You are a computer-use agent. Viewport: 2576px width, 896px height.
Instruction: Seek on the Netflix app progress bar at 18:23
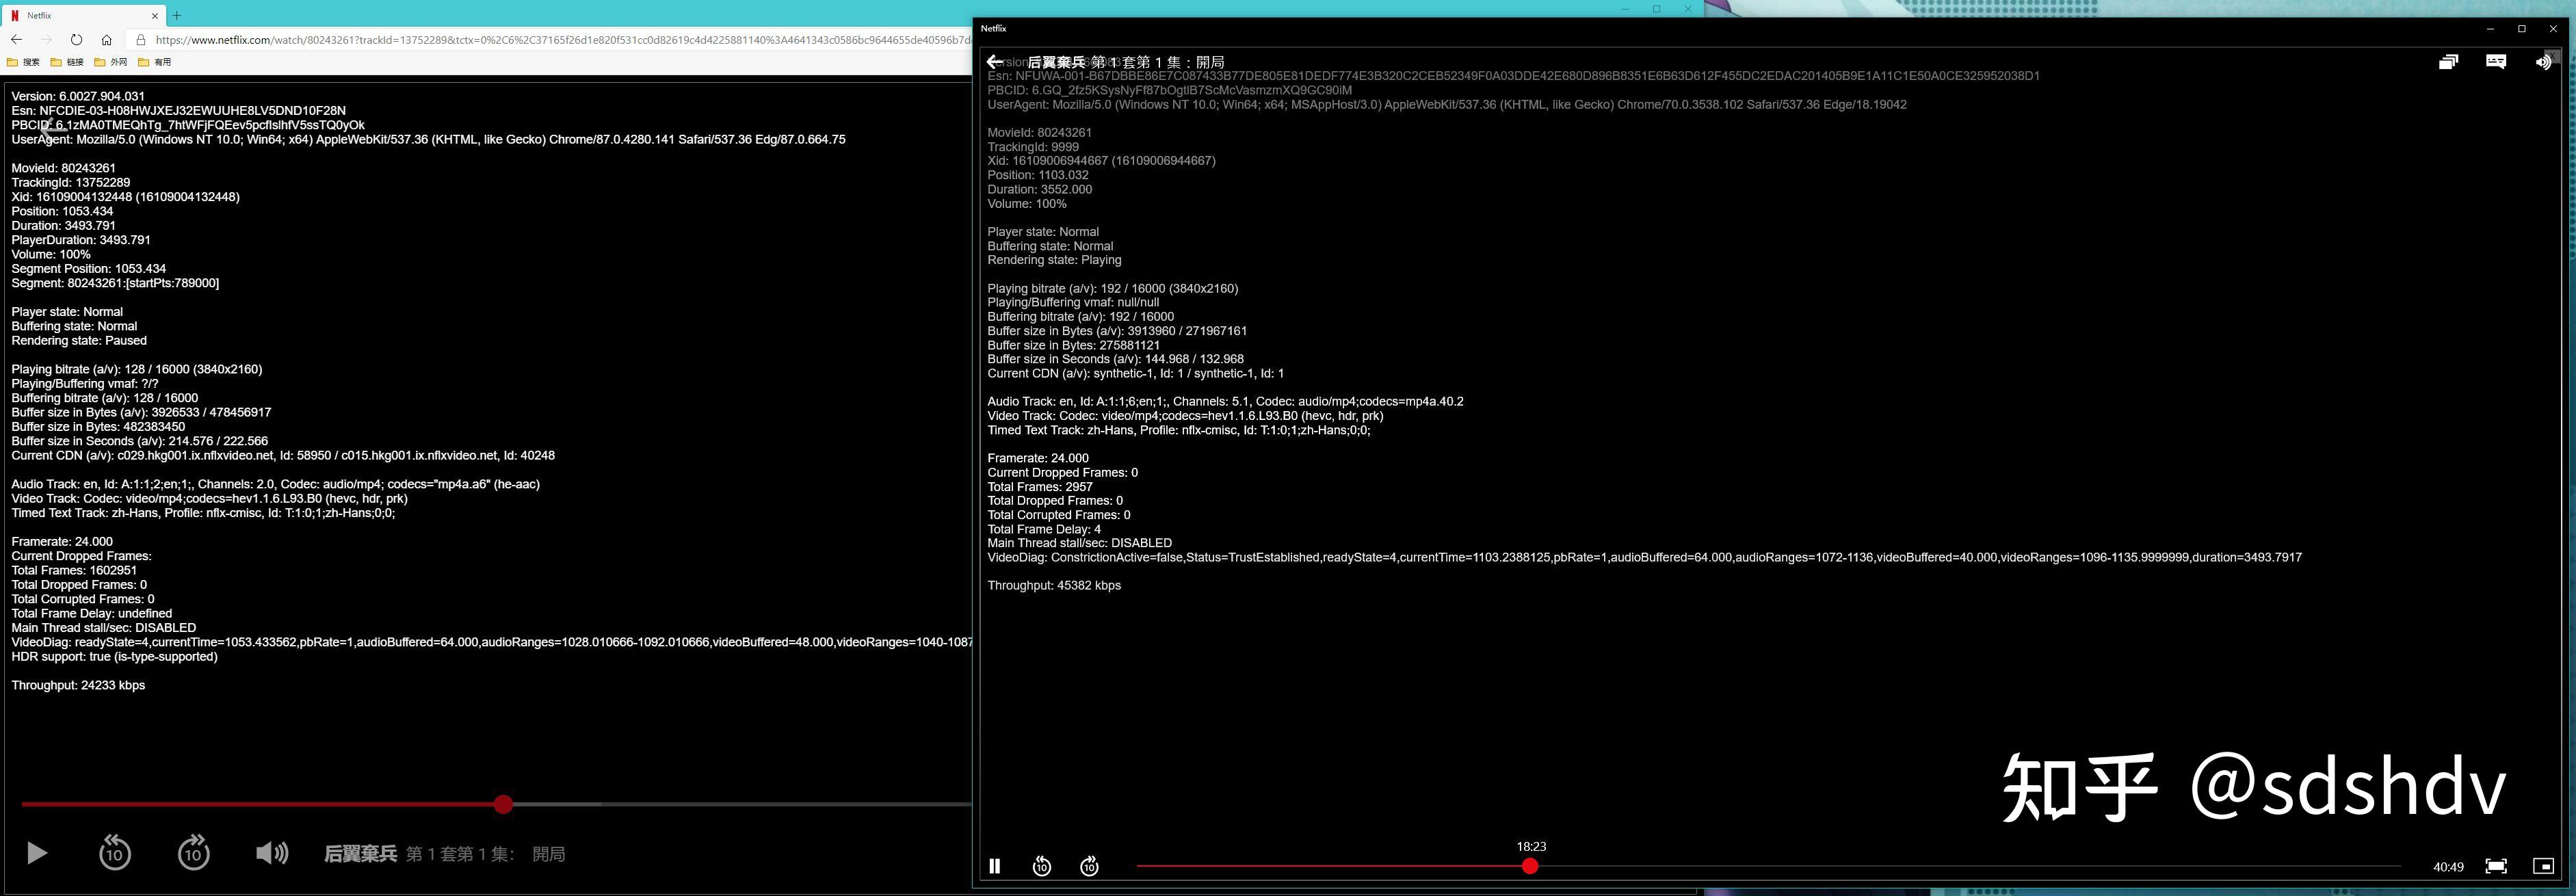(x=1530, y=866)
